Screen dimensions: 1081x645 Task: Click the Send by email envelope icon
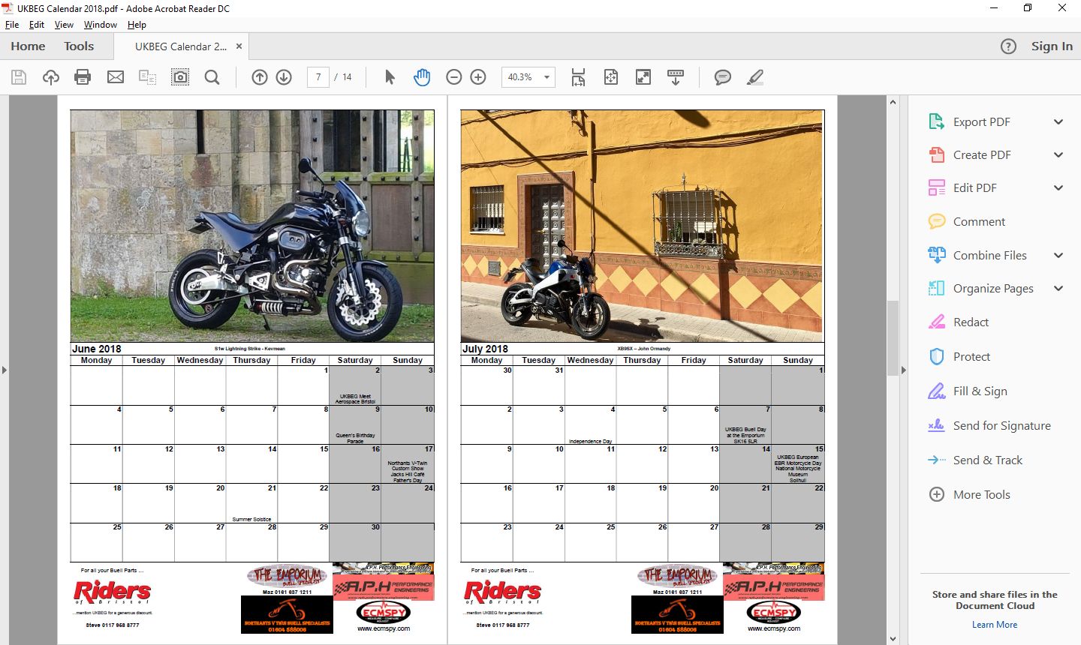point(116,77)
